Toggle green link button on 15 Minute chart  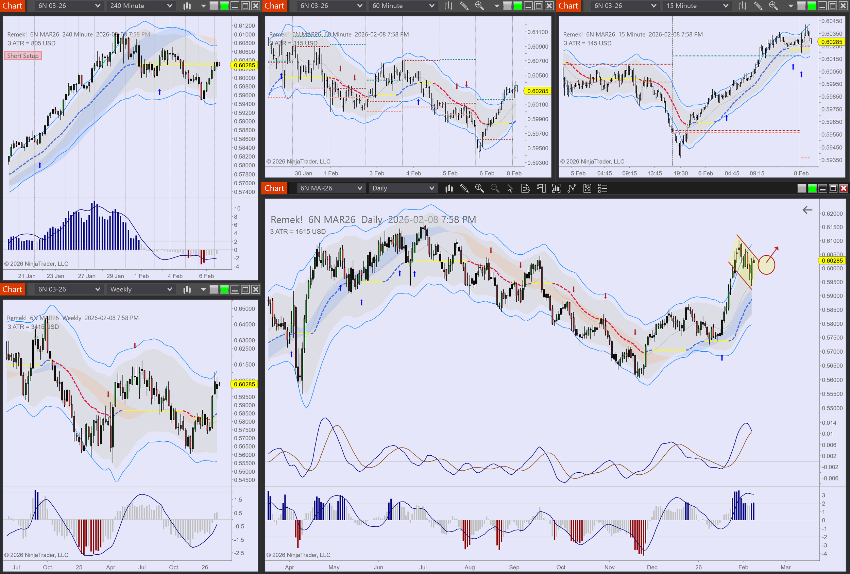[811, 6]
